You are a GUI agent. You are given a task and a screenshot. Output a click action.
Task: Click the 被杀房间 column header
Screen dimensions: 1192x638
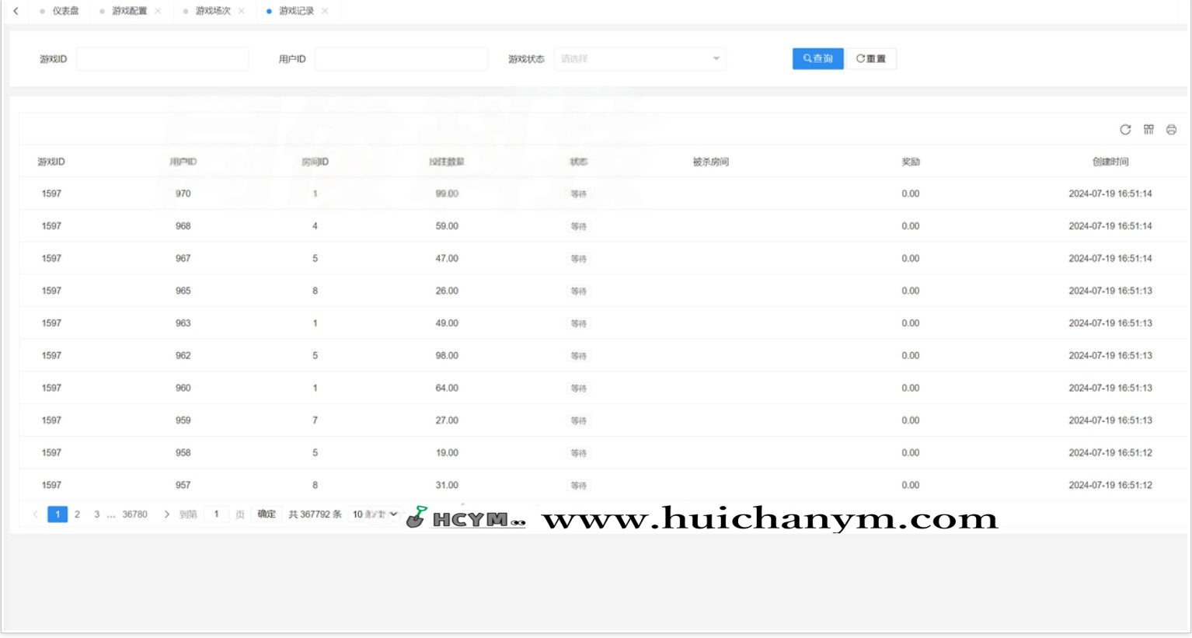pyautogui.click(x=710, y=162)
